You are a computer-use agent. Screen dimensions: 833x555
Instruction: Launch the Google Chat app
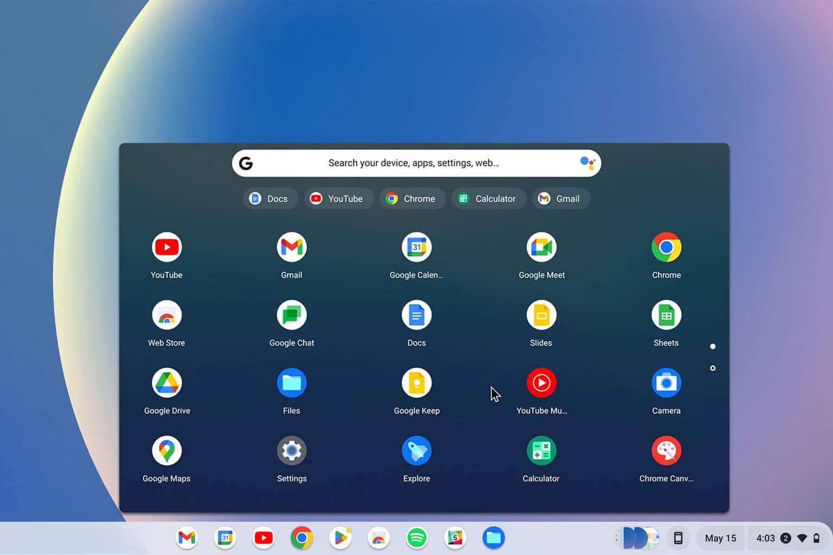click(292, 315)
